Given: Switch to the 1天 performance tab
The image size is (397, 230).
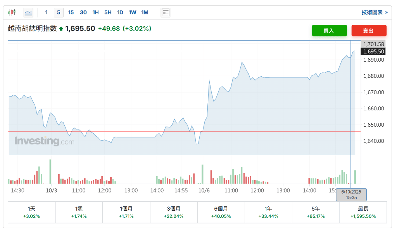Looking at the screenshot, I should 31,212.
